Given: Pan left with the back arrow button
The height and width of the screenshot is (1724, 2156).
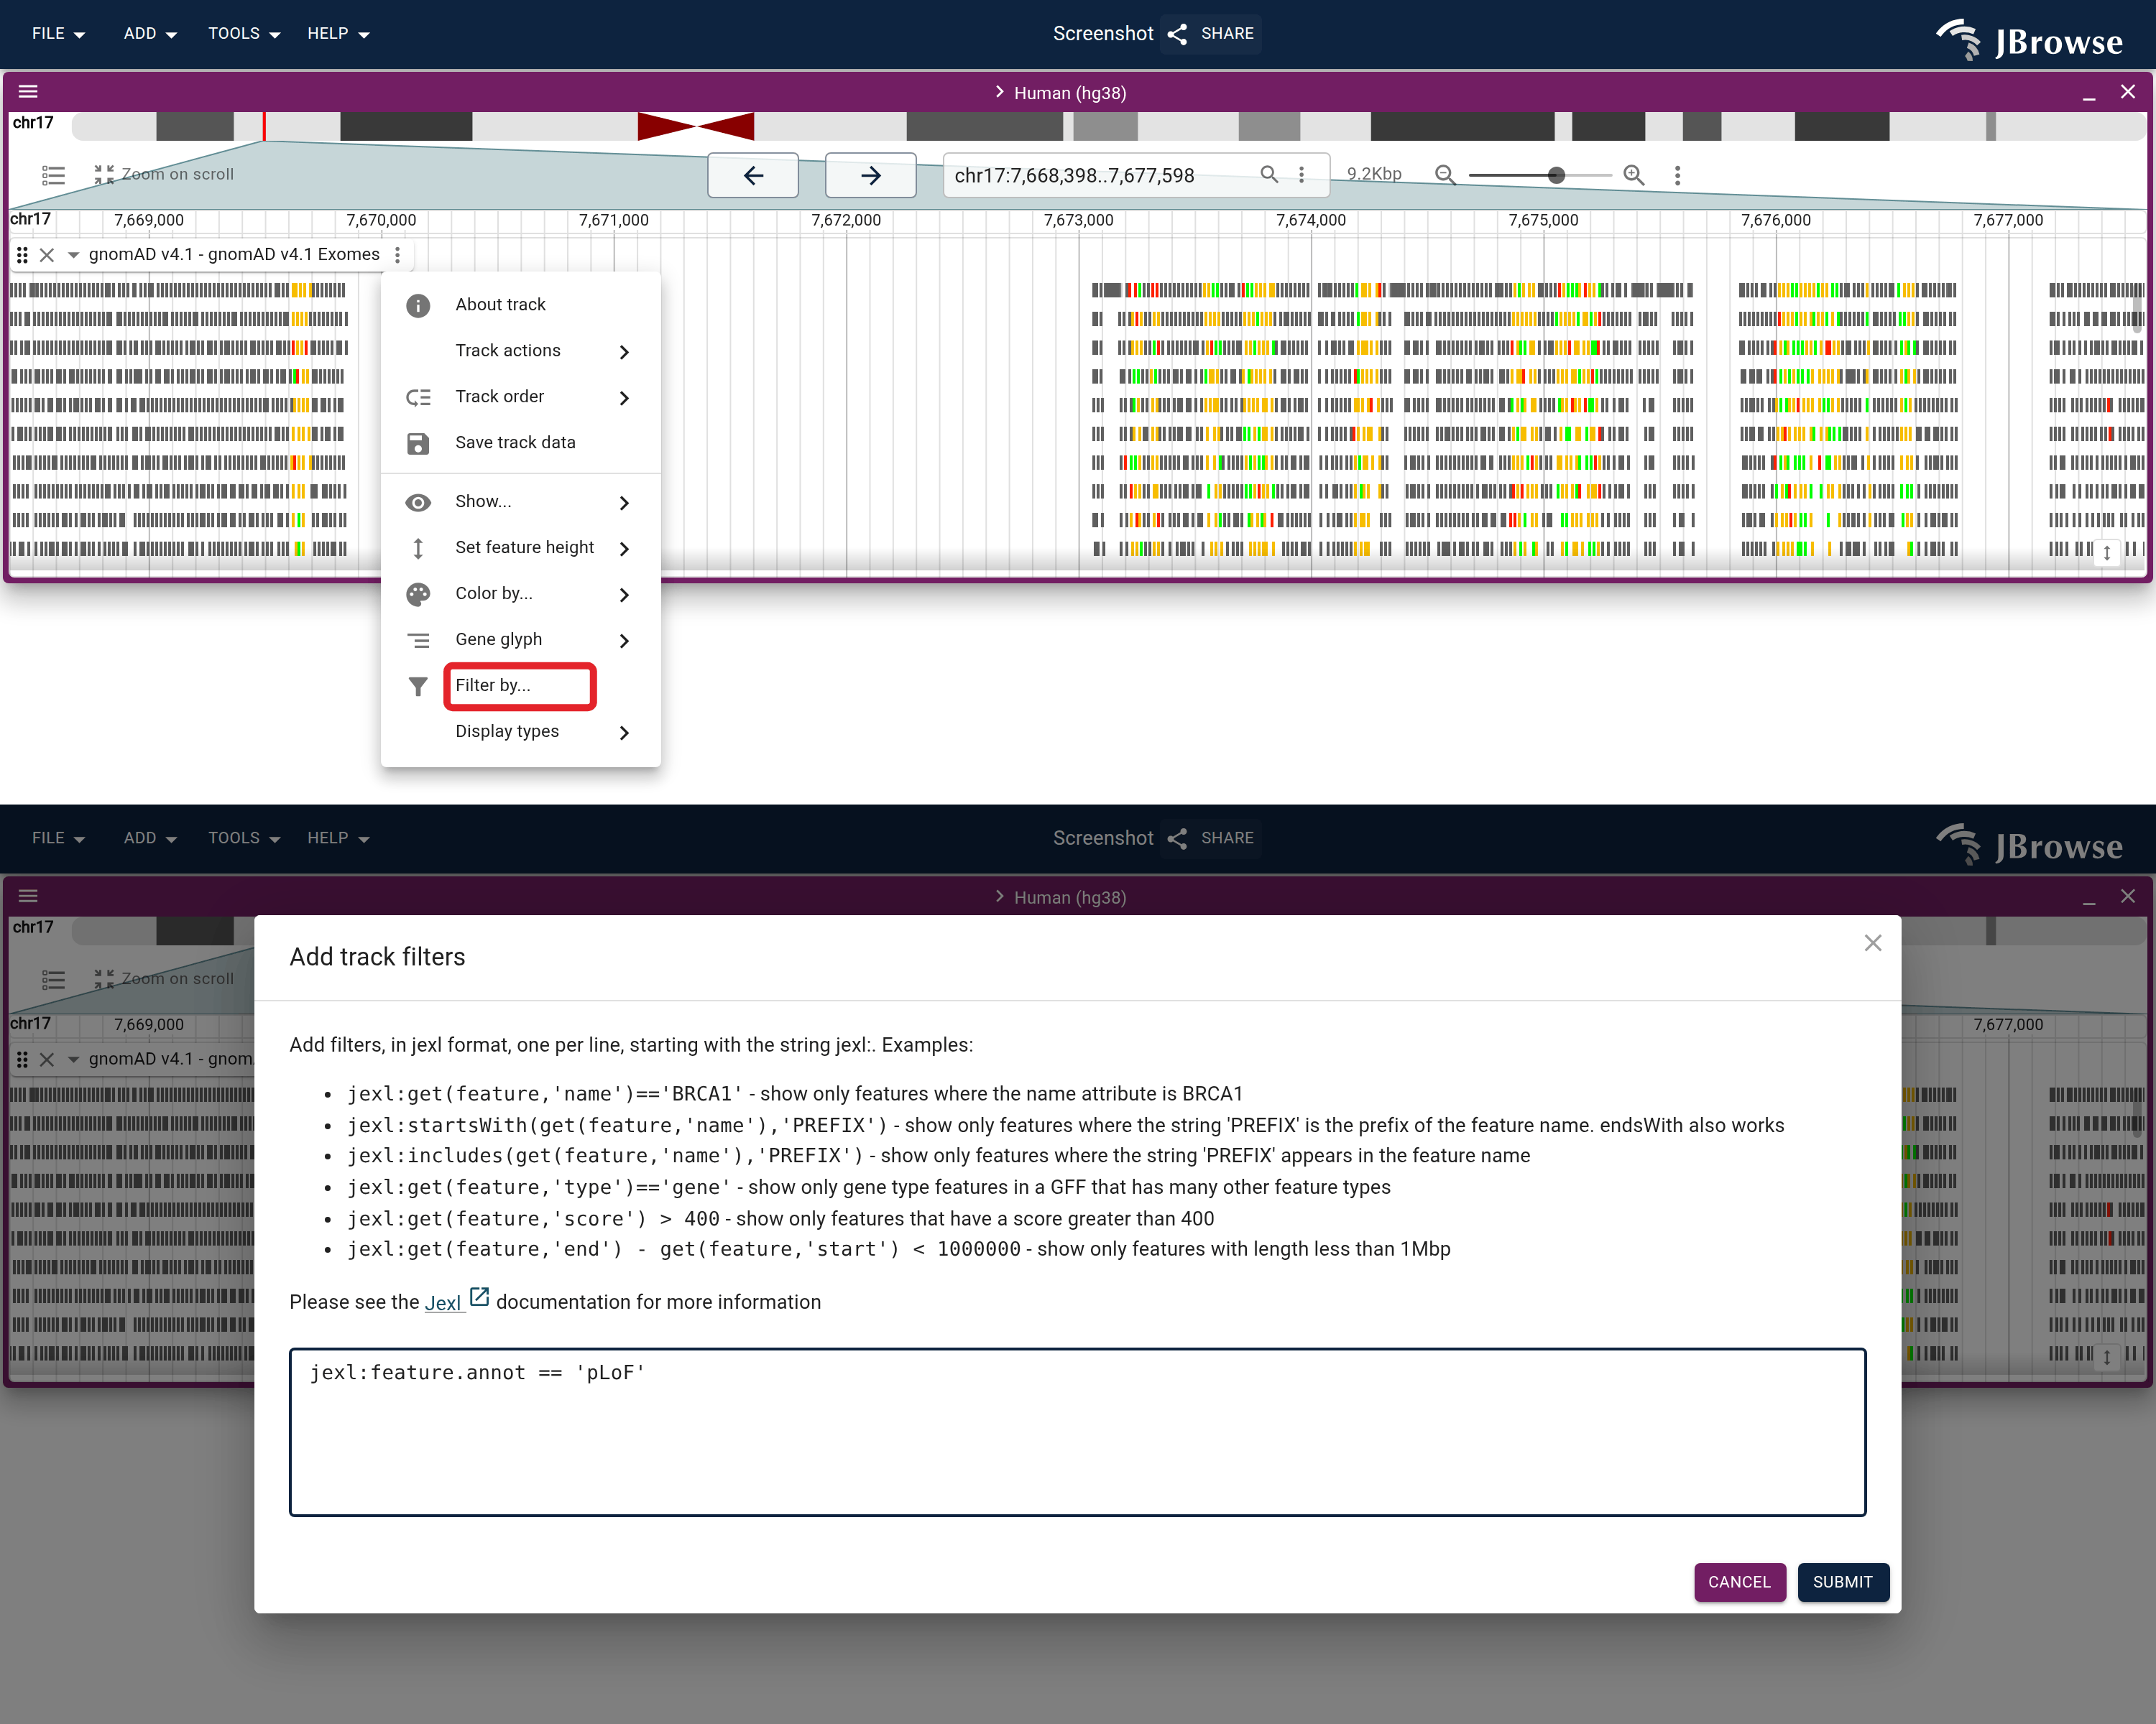Looking at the screenshot, I should 753,175.
